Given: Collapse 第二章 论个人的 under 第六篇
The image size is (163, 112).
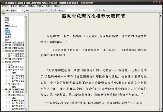Looking at the screenshot, I should 6,70.
